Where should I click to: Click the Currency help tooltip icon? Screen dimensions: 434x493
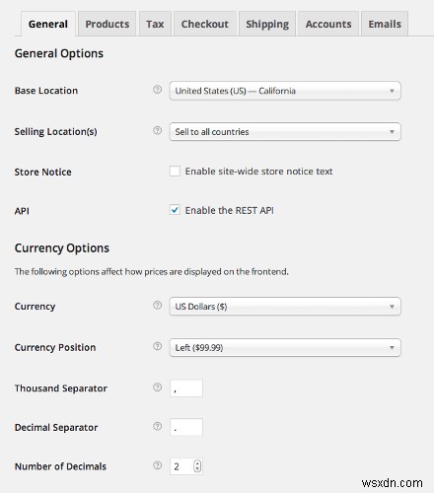tap(158, 306)
